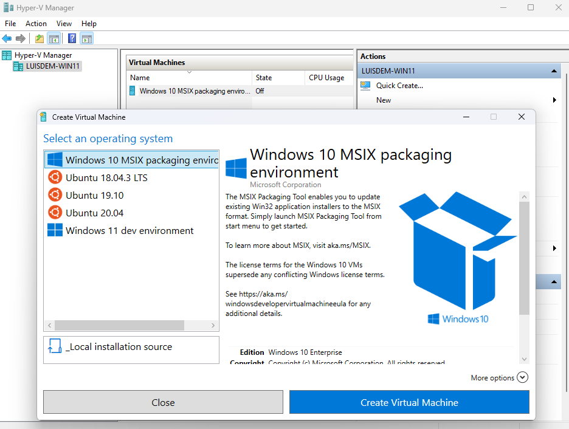Click the Virtual Machines panel header

coord(240,63)
